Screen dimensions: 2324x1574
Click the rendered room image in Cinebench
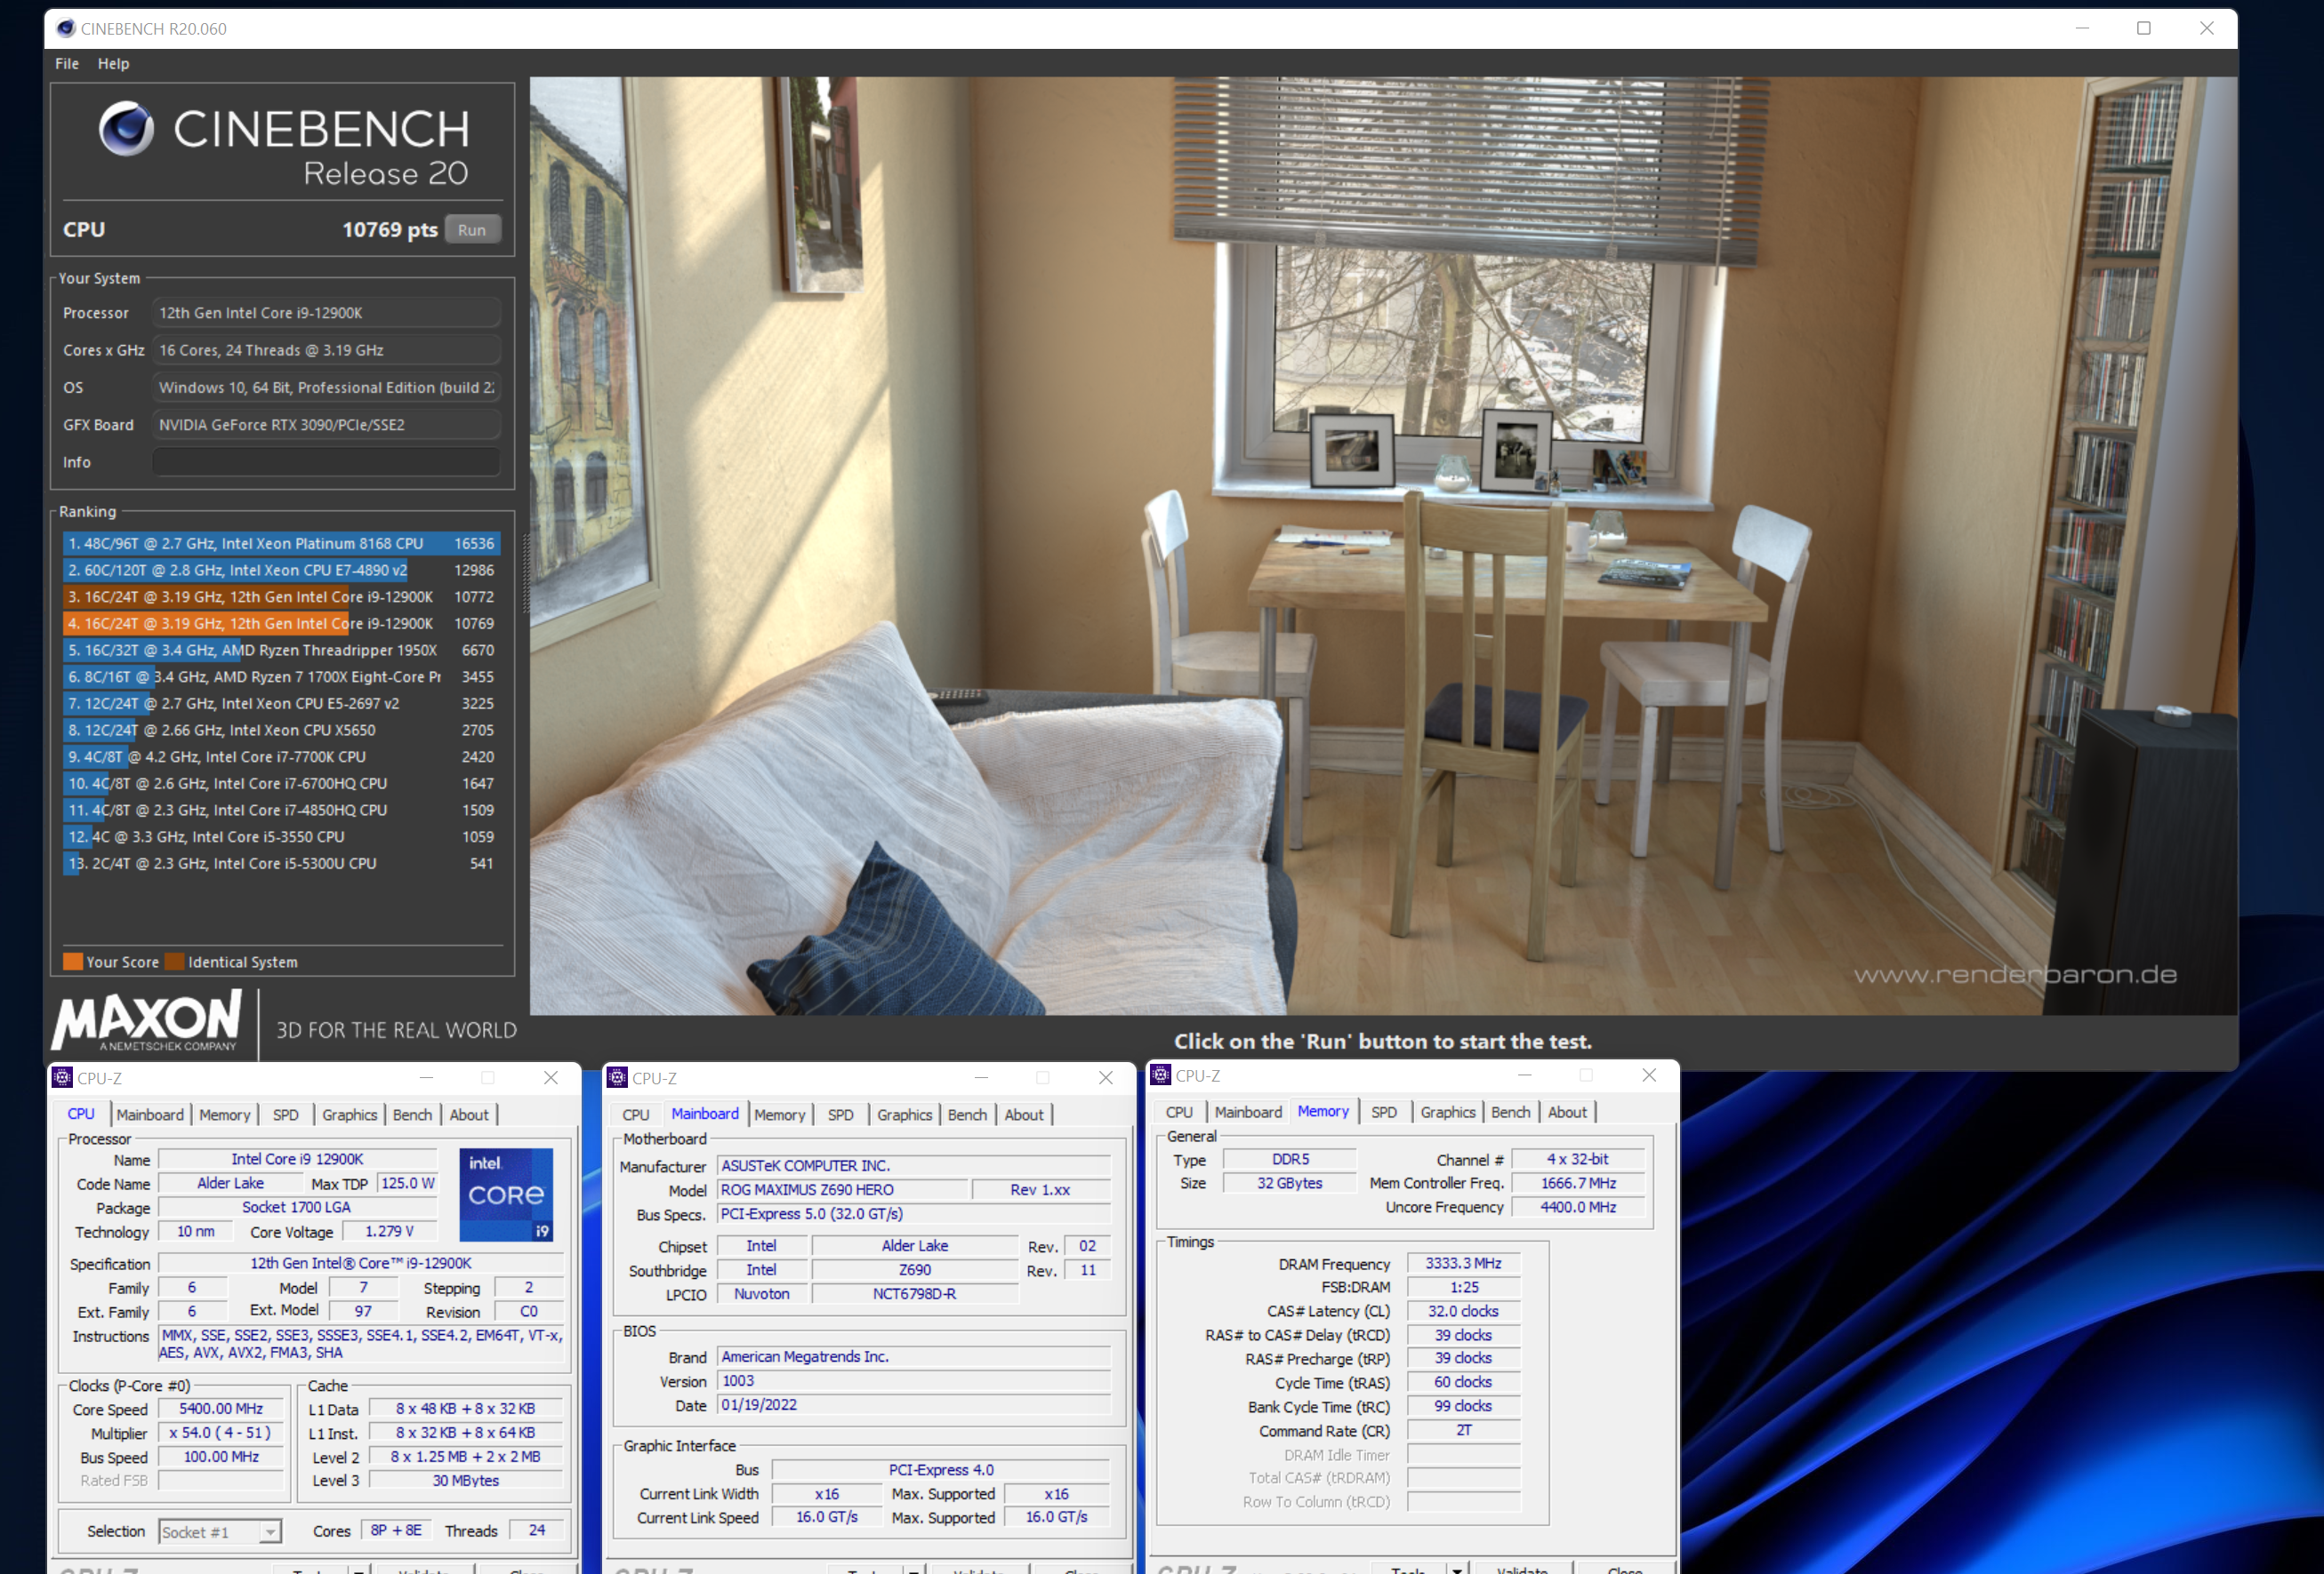coord(1383,546)
